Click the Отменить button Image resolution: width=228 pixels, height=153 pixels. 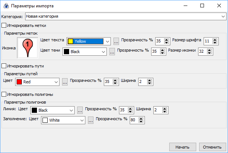point(212,147)
